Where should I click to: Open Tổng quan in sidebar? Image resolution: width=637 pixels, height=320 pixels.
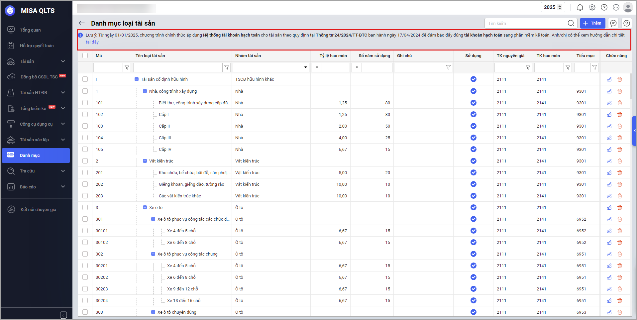(30, 30)
